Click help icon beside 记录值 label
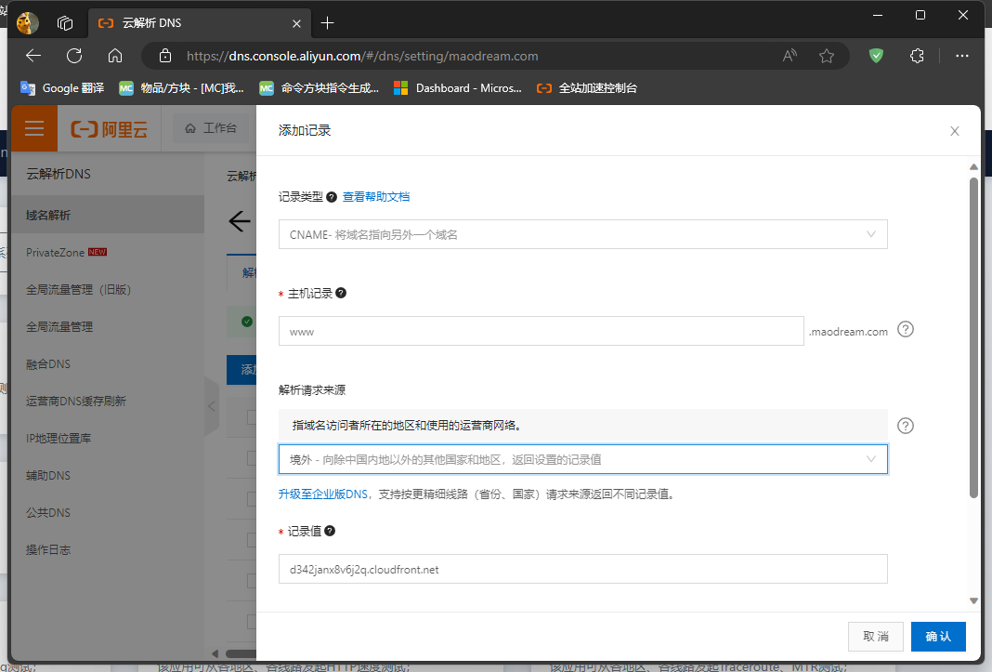 330,531
